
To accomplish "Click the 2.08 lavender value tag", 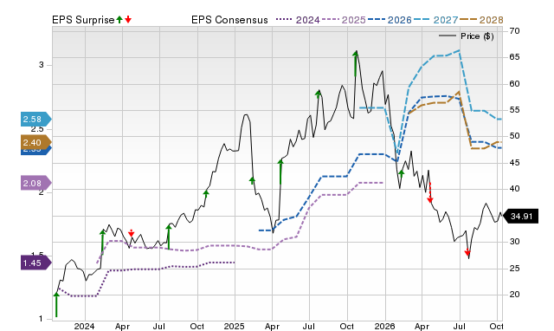I will [35, 183].
